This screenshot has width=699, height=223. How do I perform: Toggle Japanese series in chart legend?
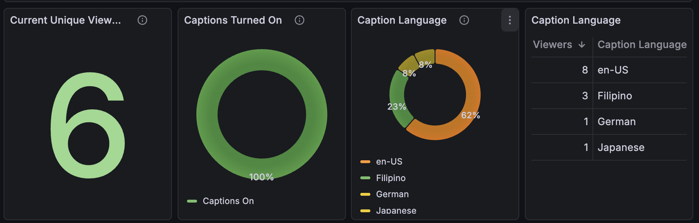tap(396, 210)
